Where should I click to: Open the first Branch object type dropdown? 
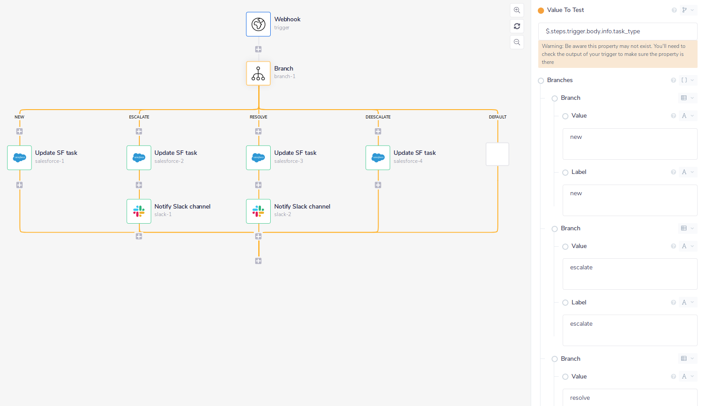tap(687, 98)
